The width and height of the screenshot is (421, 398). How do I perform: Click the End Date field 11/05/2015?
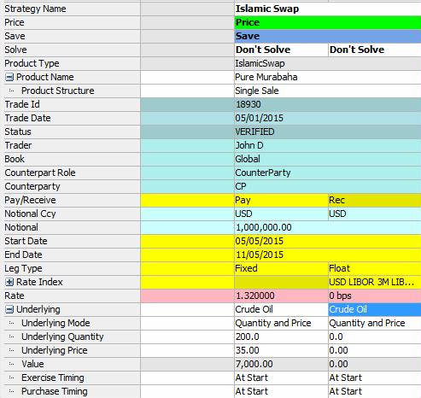point(328,255)
